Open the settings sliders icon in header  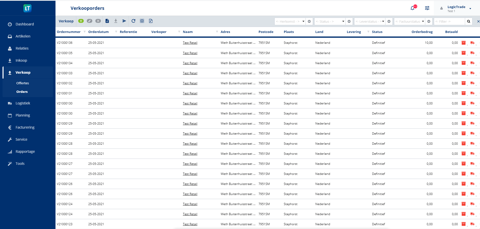(427, 8)
